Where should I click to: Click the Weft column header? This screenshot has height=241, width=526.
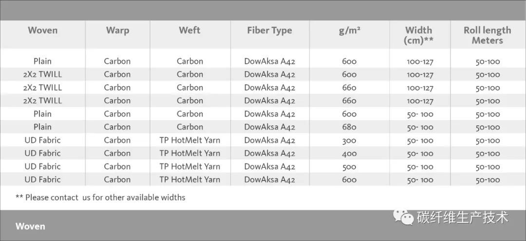tap(189, 30)
